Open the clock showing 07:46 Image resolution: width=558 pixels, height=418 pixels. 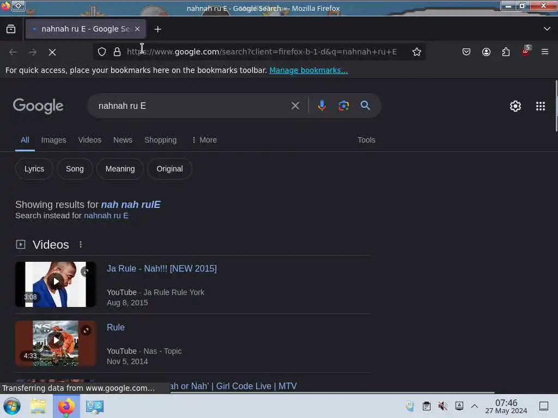click(506, 406)
